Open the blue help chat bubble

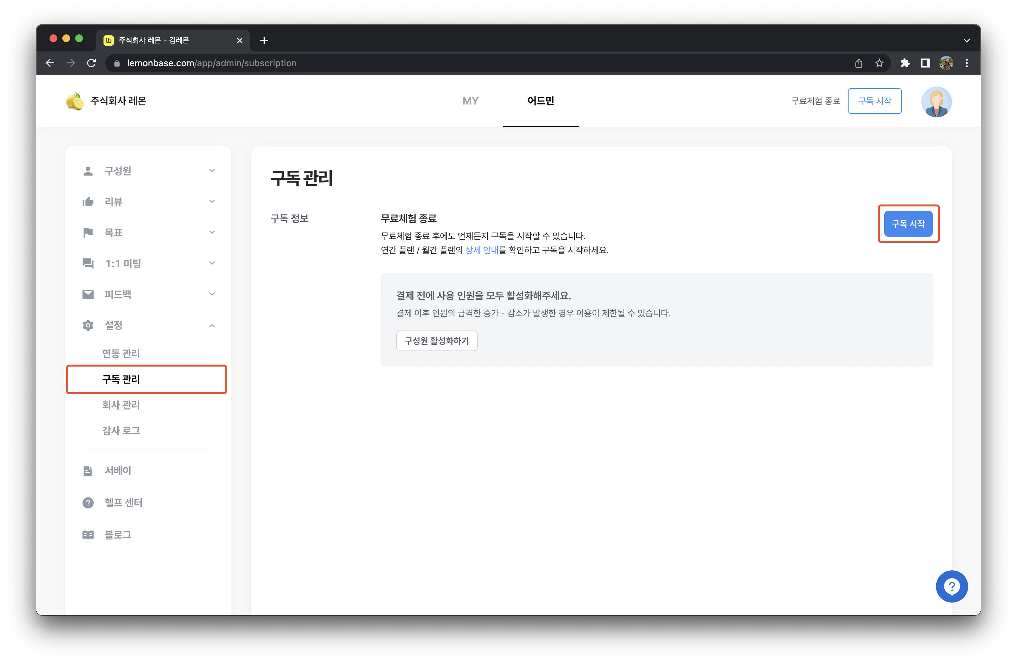click(x=952, y=586)
